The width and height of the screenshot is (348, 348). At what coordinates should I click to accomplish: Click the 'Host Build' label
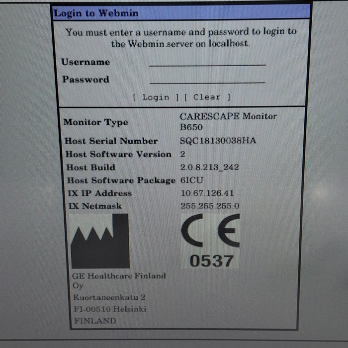tap(91, 167)
